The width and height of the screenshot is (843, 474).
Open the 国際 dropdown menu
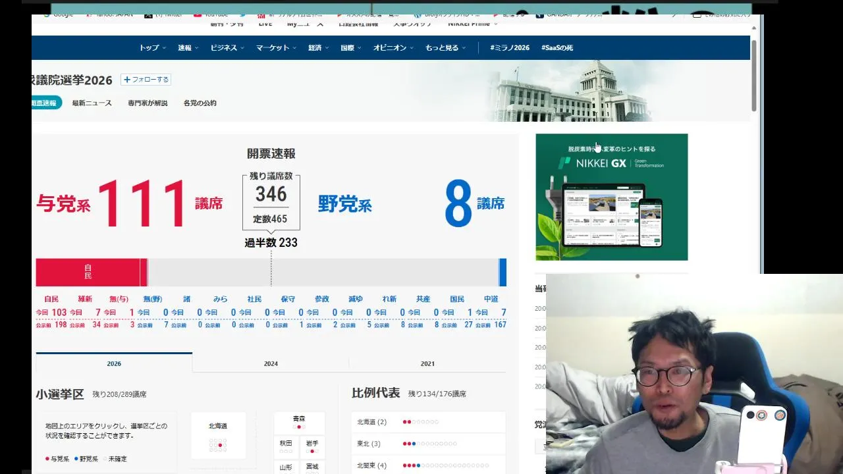coord(351,48)
